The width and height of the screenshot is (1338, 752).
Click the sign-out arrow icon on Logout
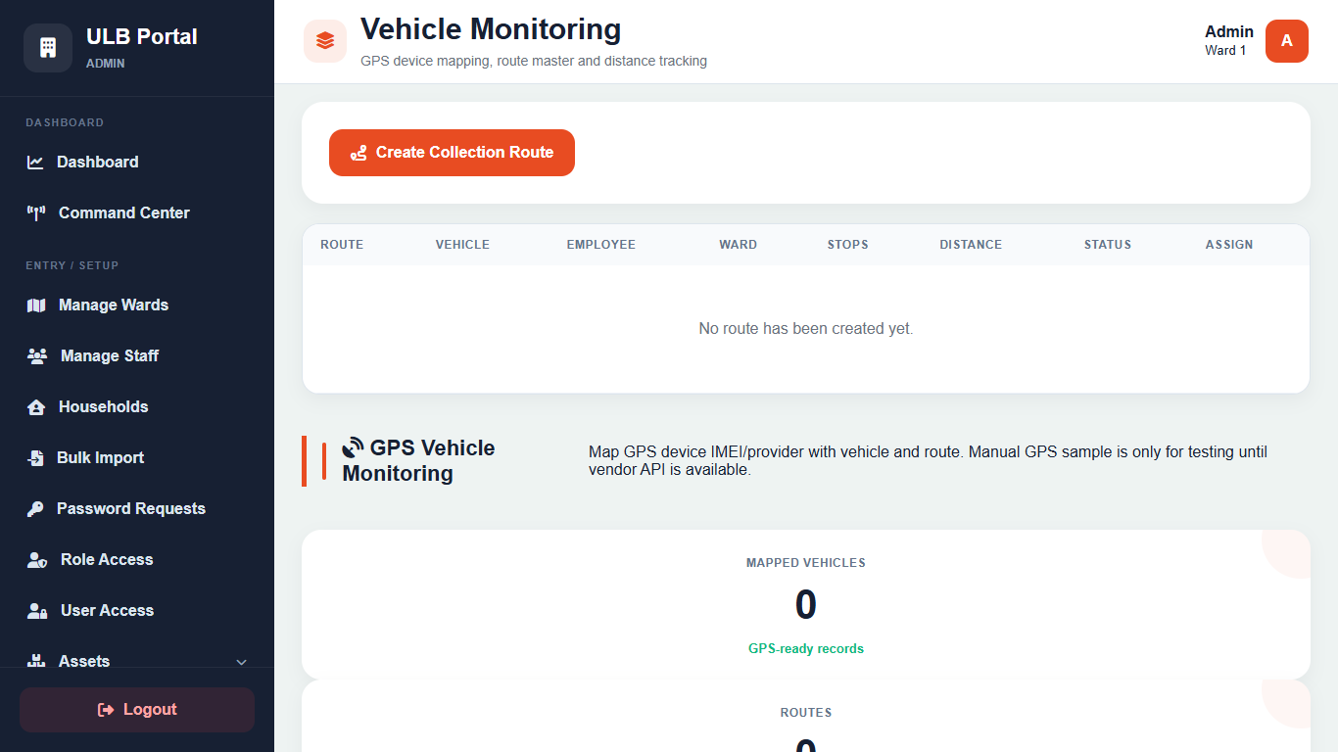pos(106,710)
